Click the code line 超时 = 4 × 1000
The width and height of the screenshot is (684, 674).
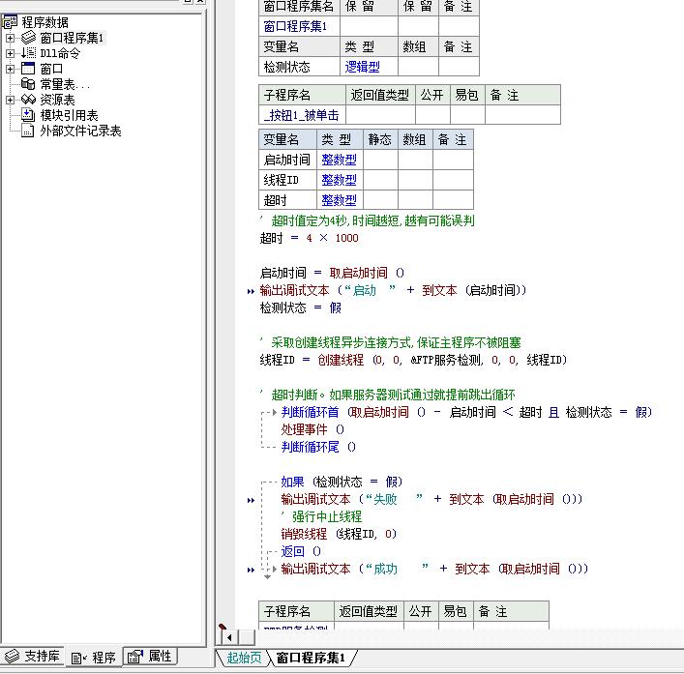tap(309, 238)
